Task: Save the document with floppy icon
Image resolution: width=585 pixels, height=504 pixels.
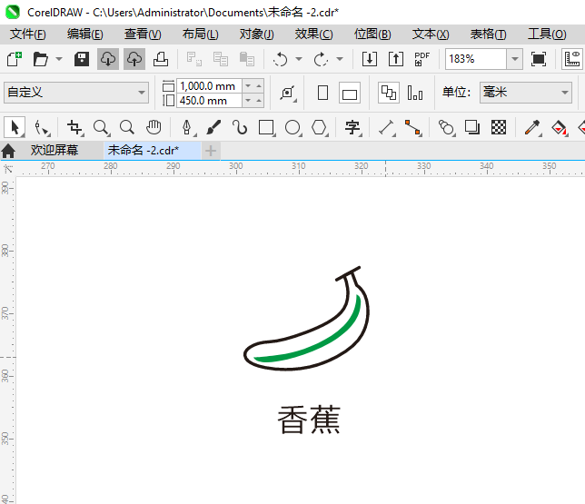Action: tap(82, 59)
